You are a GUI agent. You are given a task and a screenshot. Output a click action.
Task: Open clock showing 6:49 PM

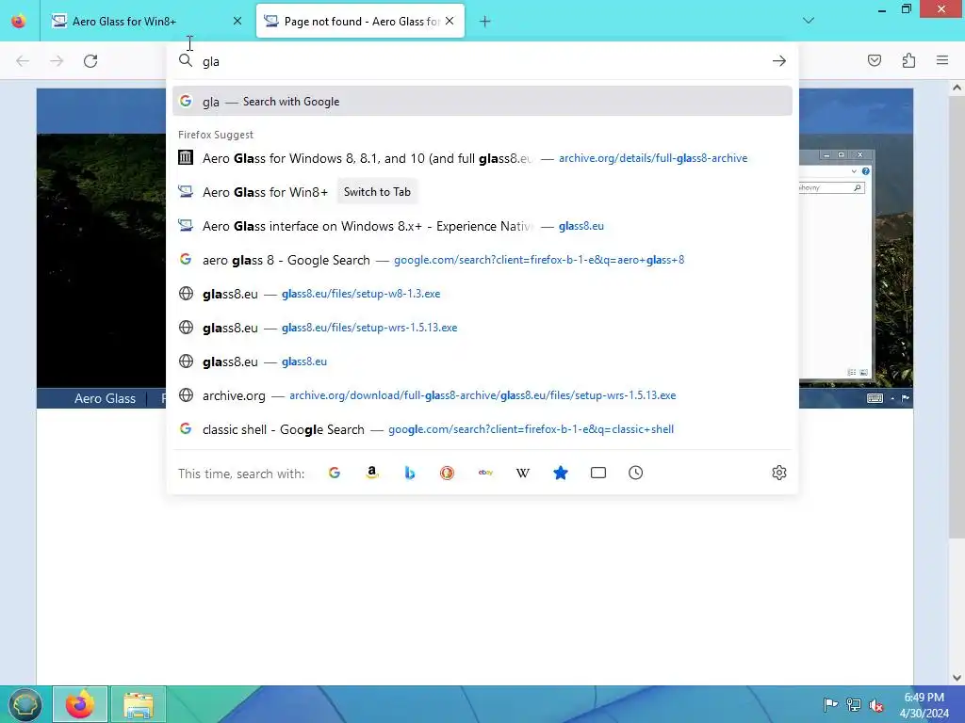[x=924, y=705]
